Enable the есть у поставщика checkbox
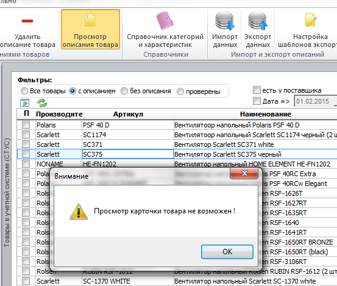 pyautogui.click(x=257, y=90)
